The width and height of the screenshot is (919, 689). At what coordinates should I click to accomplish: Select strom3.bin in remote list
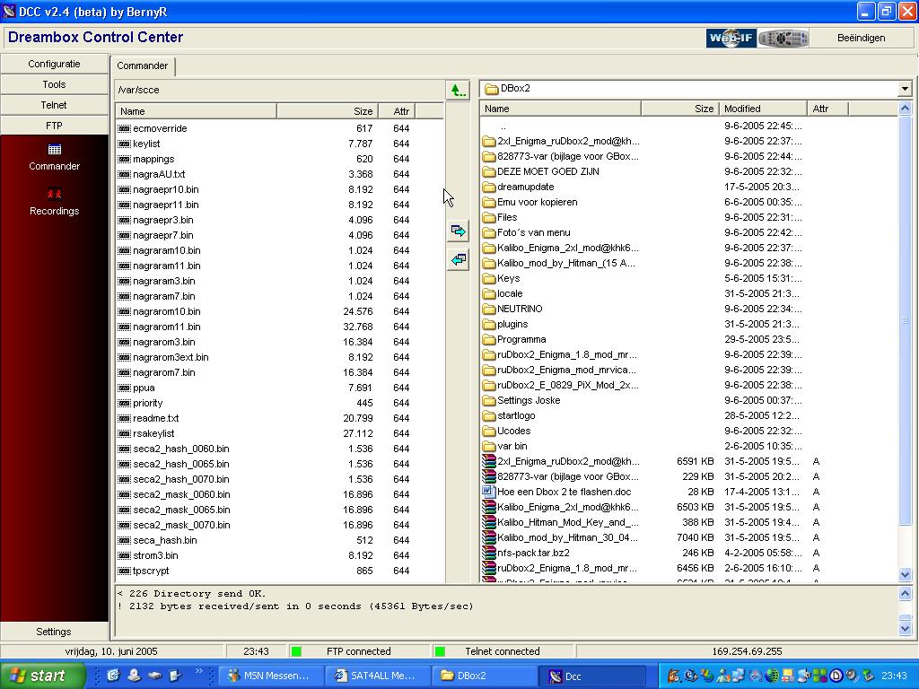pyautogui.click(x=280, y=555)
